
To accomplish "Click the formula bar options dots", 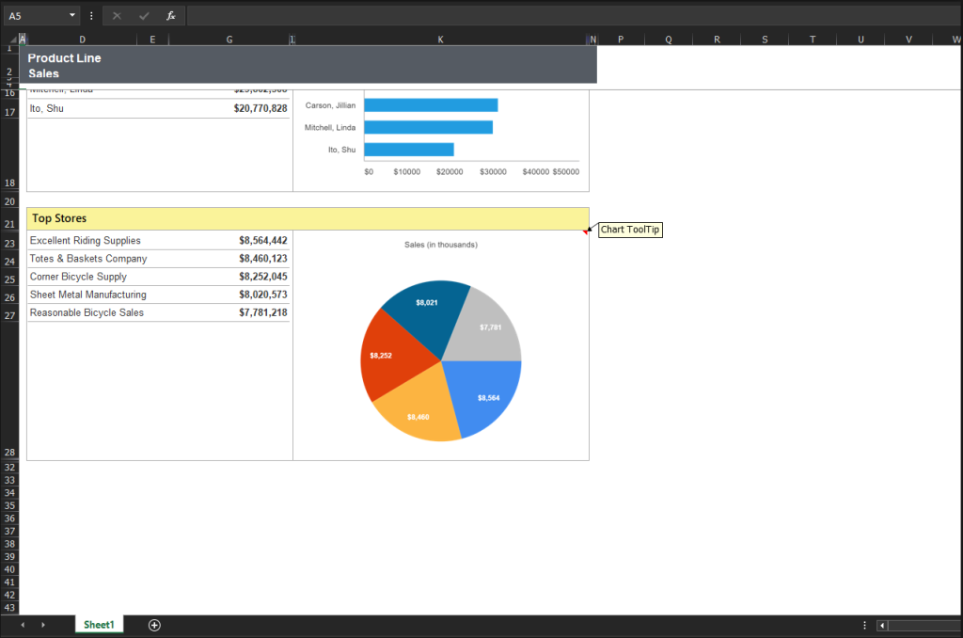I will coord(91,16).
